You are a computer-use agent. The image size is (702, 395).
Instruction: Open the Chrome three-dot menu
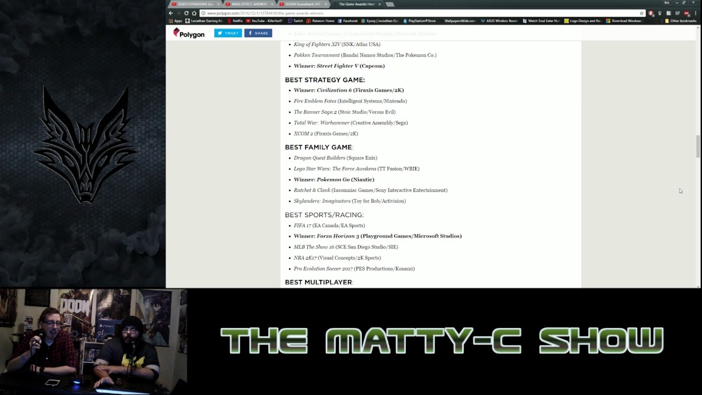[695, 13]
